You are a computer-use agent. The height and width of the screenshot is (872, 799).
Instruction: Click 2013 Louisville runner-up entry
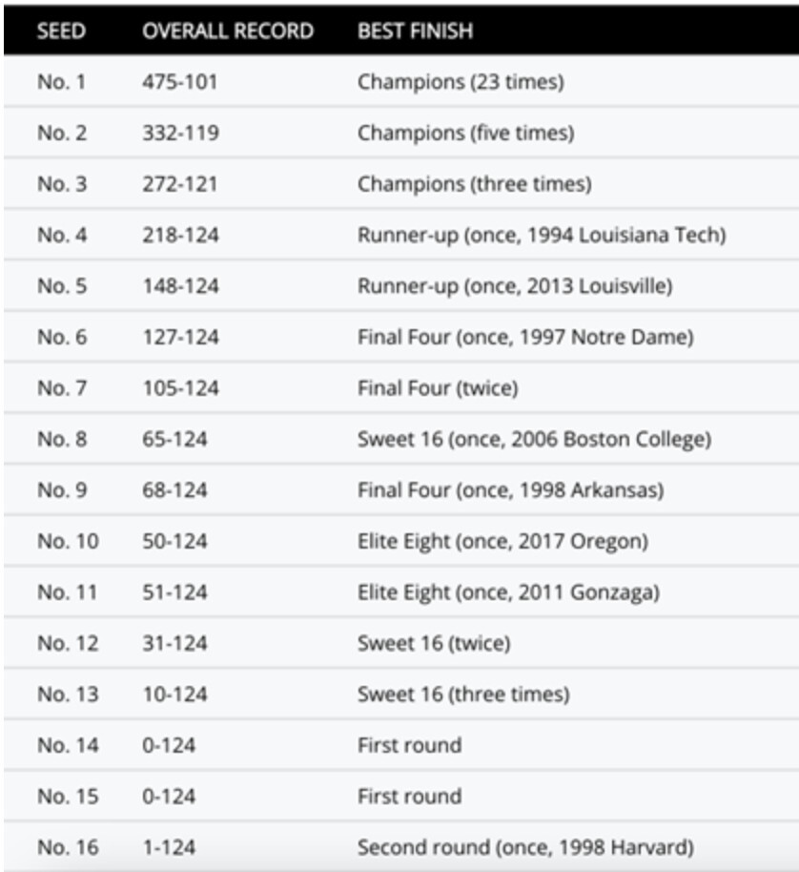pyautogui.click(x=515, y=285)
